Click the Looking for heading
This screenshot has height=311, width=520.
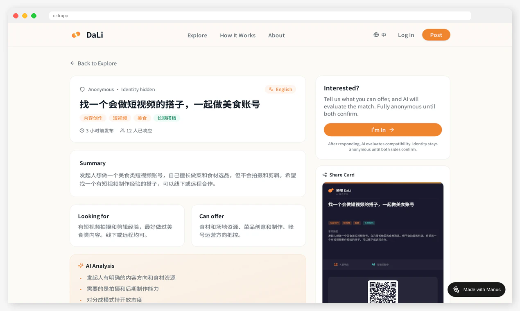[x=93, y=216]
